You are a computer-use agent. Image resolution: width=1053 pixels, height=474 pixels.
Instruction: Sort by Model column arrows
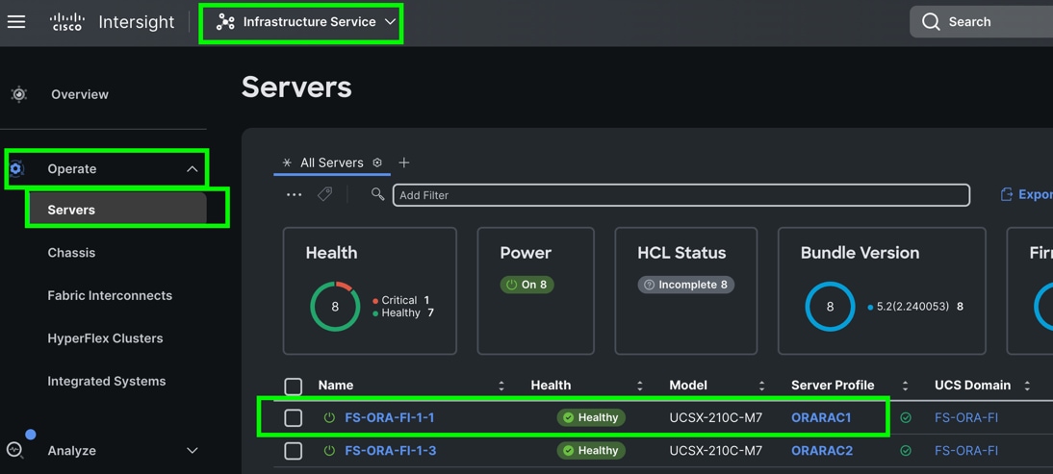(x=761, y=386)
